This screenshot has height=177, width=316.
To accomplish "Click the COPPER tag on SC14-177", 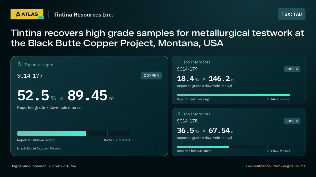I will tap(151, 76).
